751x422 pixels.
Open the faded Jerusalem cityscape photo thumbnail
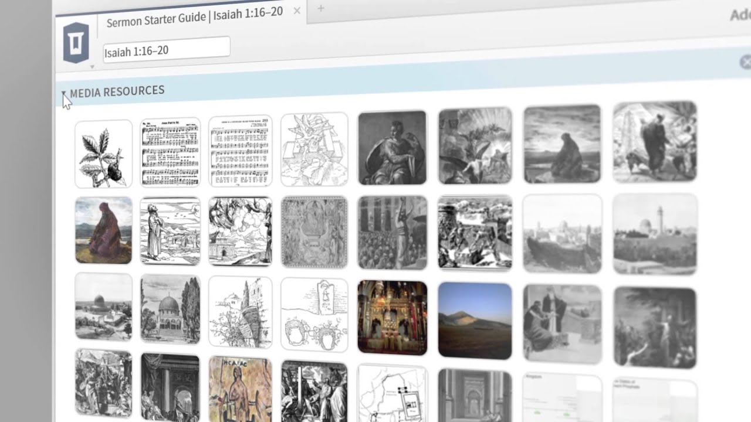[x=562, y=233]
